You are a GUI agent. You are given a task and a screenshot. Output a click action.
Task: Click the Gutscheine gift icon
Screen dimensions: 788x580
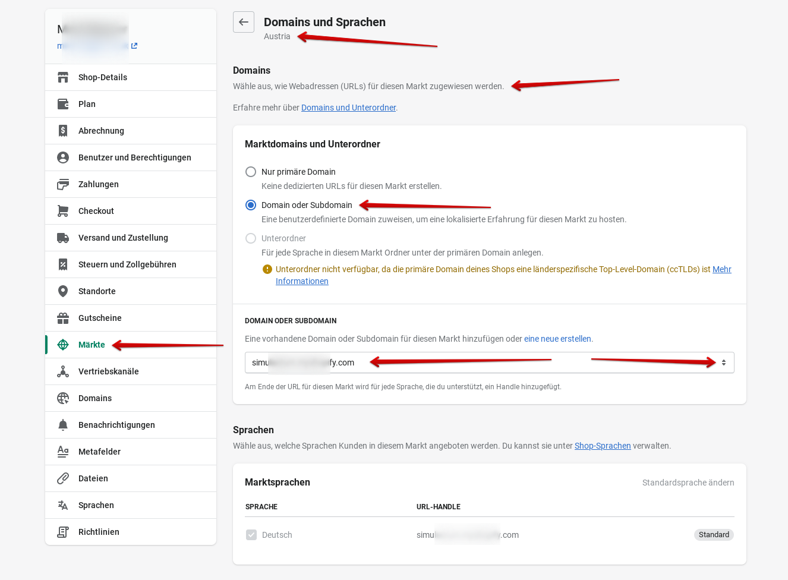coord(63,318)
